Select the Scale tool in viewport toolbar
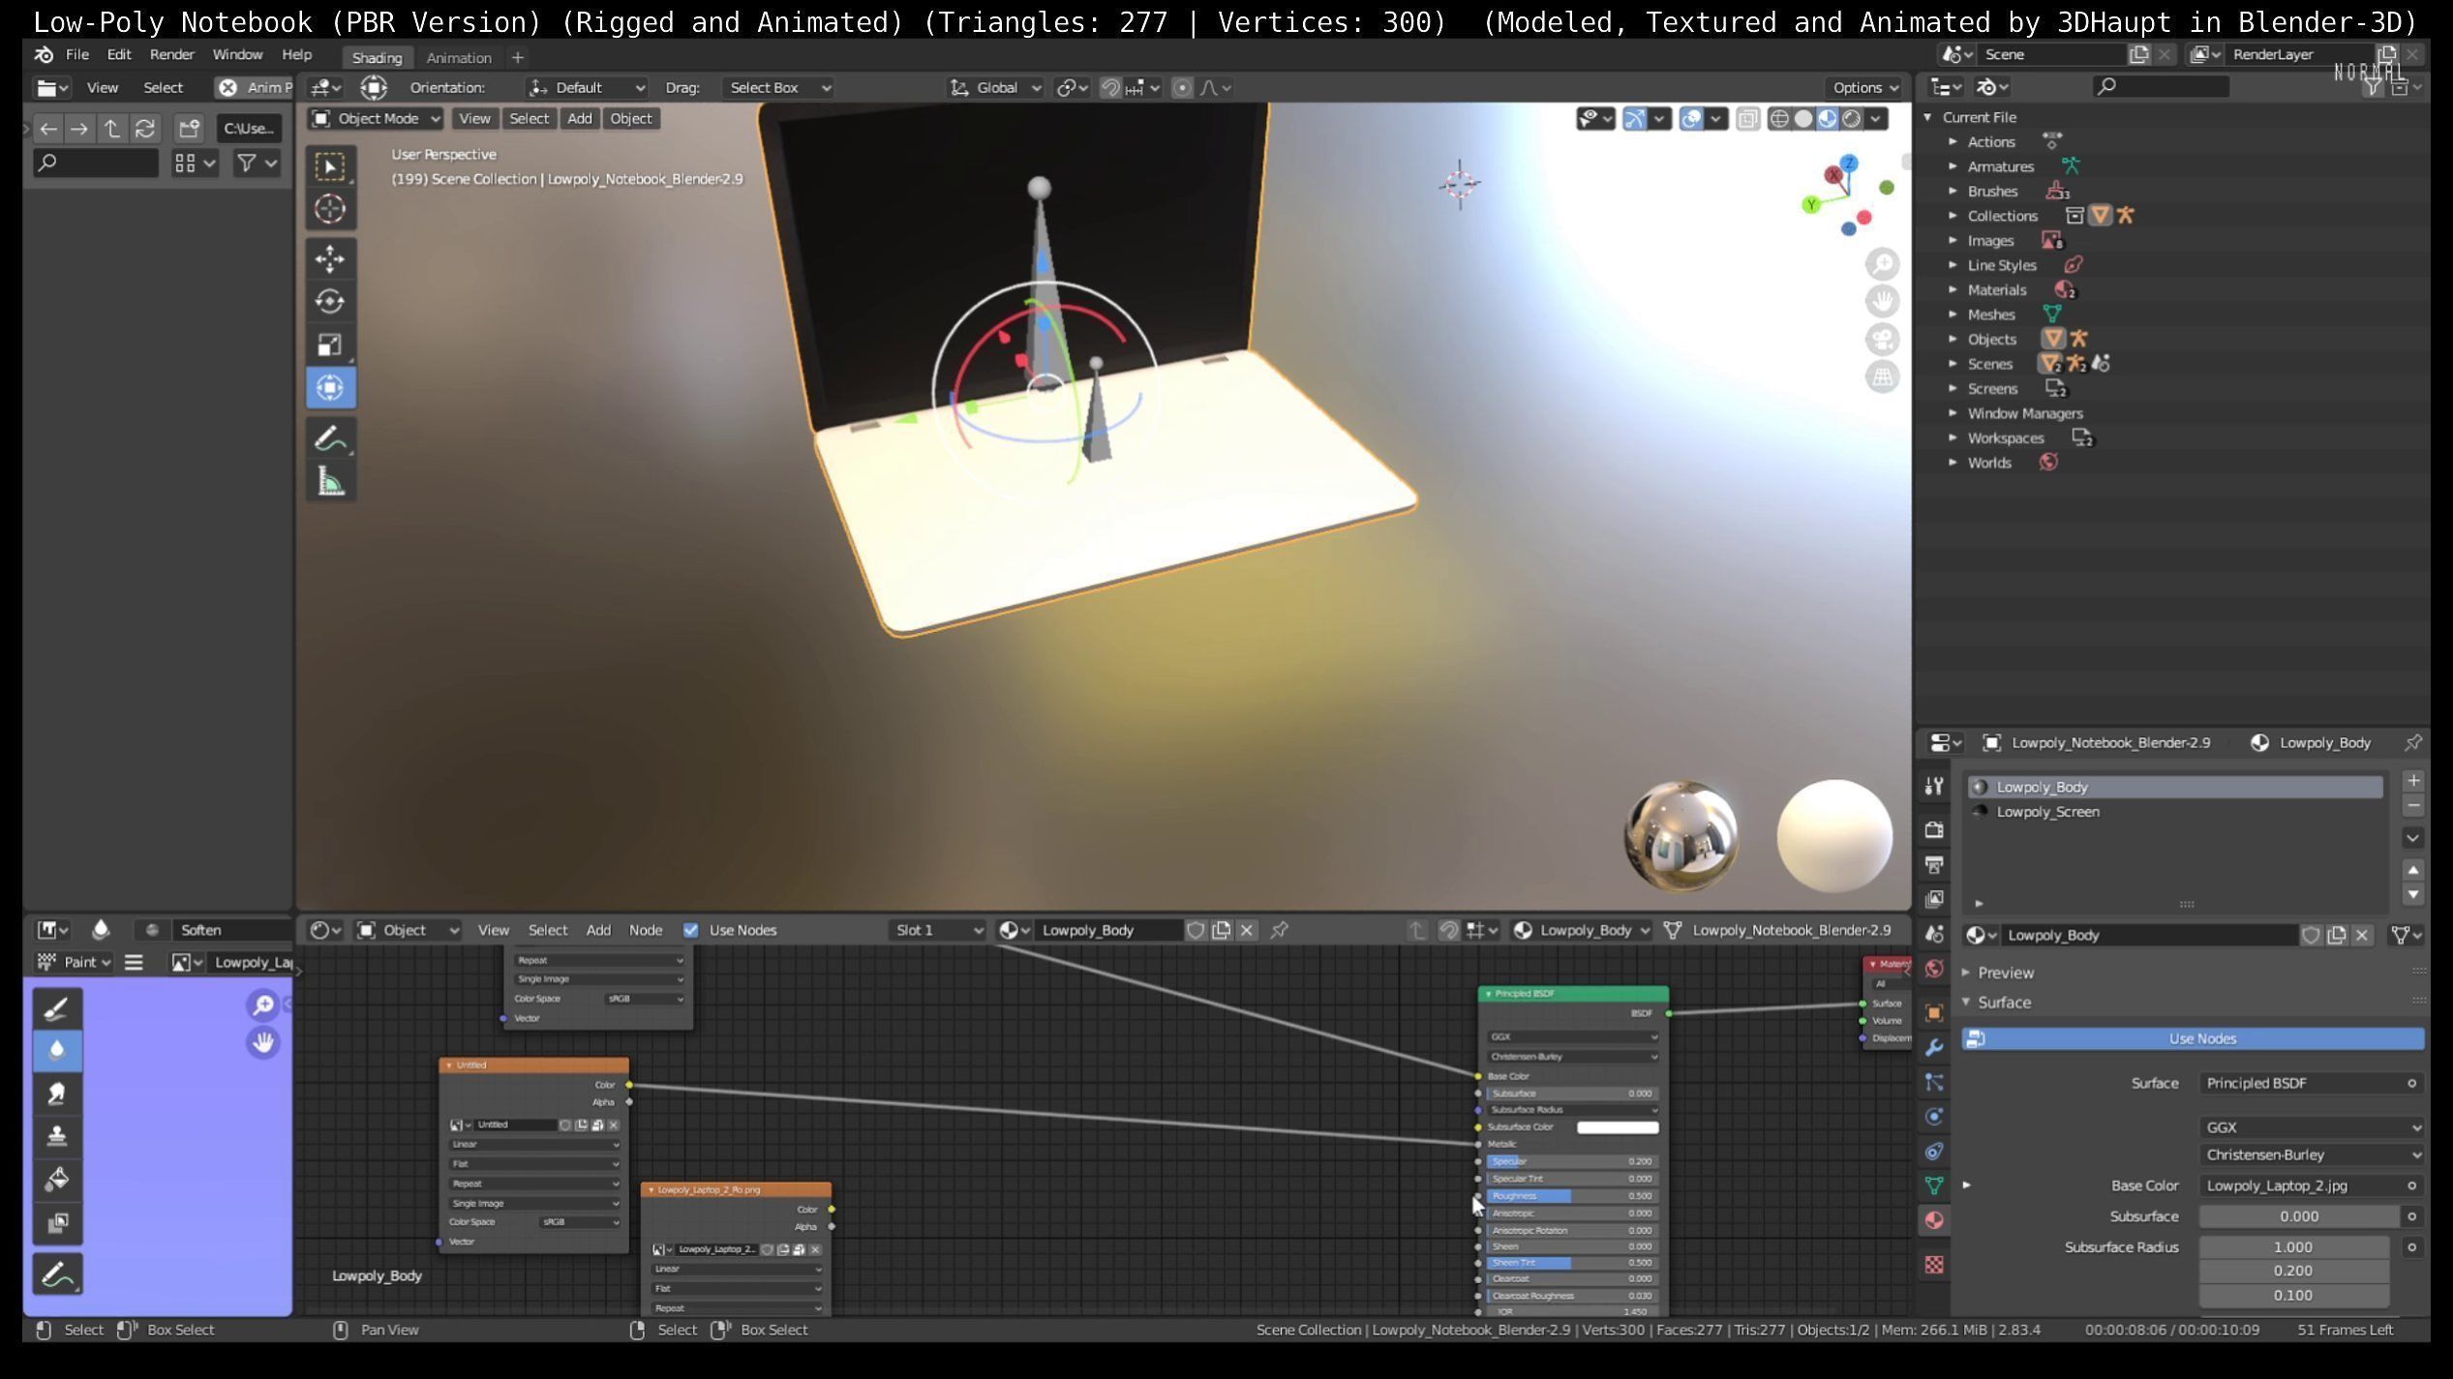2453x1379 pixels. (x=329, y=345)
